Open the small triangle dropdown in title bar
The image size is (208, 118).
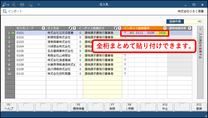click(38, 5)
